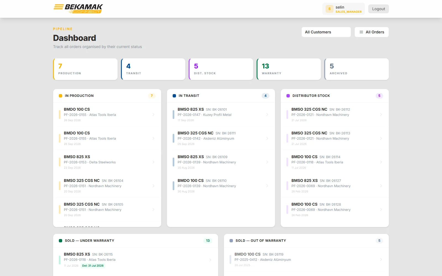Open the Archived summary card
442x276 pixels.
click(x=357, y=69)
